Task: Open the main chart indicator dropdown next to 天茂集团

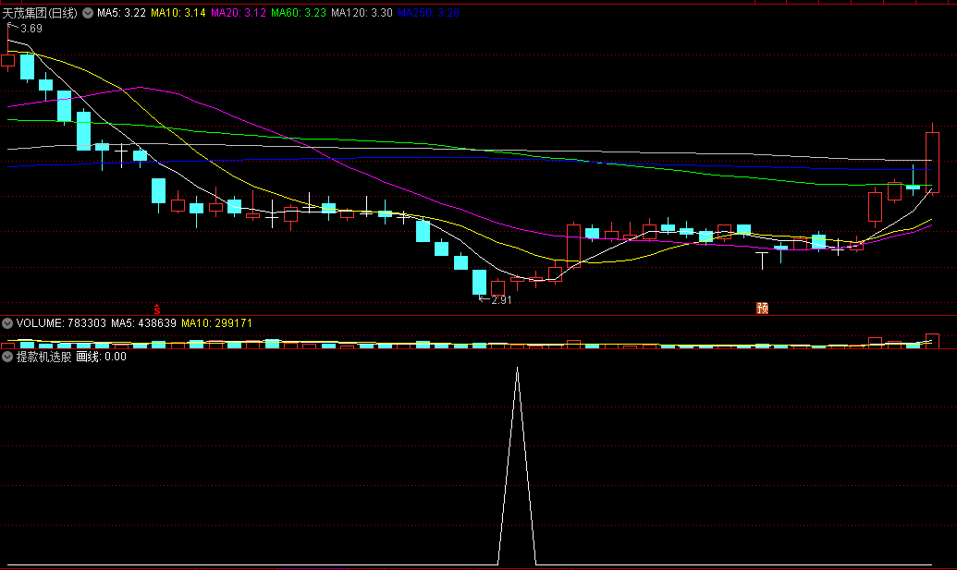Action: pos(88,13)
